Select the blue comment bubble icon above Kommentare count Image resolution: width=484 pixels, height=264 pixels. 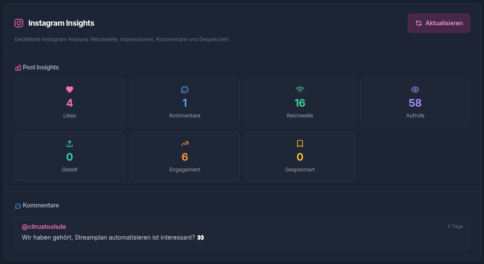click(185, 90)
